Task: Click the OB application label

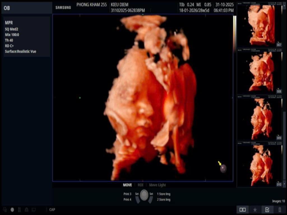Action: click(7, 8)
